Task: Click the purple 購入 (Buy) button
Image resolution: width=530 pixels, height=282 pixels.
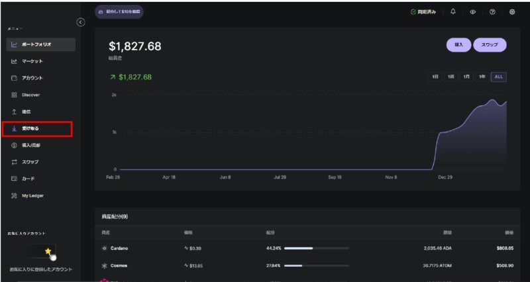Action: click(458, 44)
